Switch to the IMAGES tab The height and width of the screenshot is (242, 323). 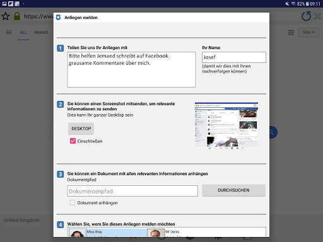(41, 32)
